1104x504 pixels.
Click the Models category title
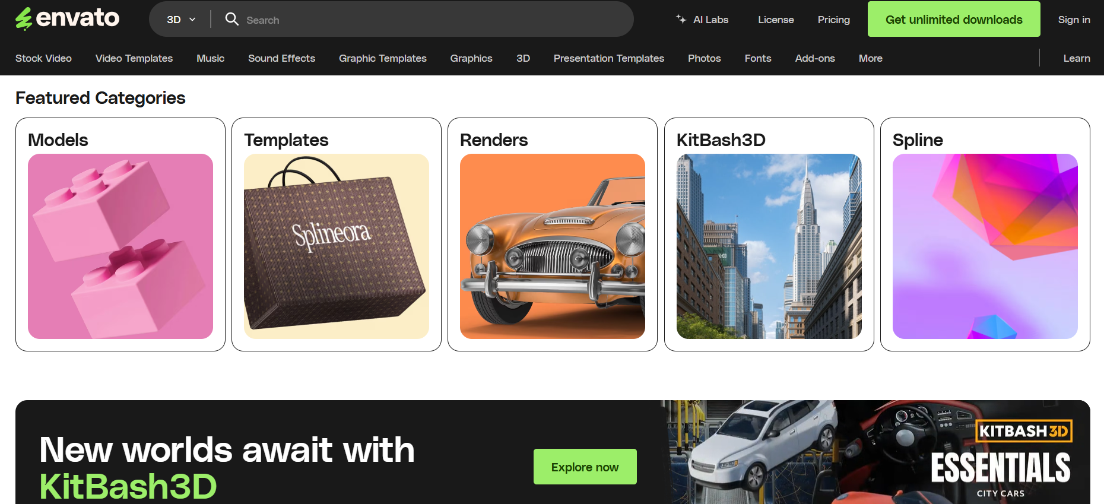pos(58,140)
